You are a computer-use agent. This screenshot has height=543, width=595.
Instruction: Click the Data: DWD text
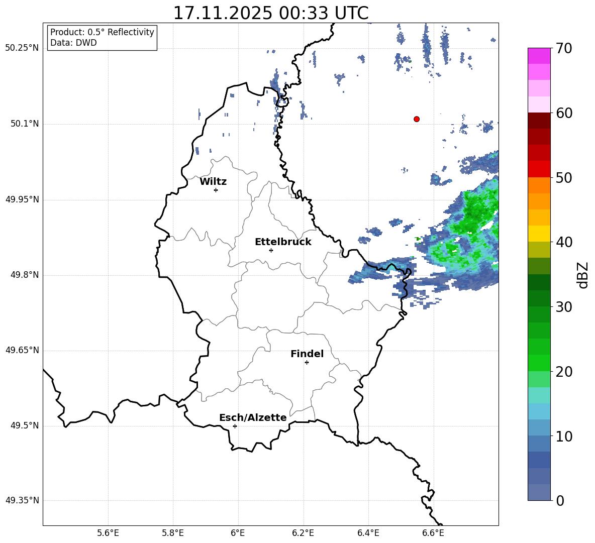[73, 43]
